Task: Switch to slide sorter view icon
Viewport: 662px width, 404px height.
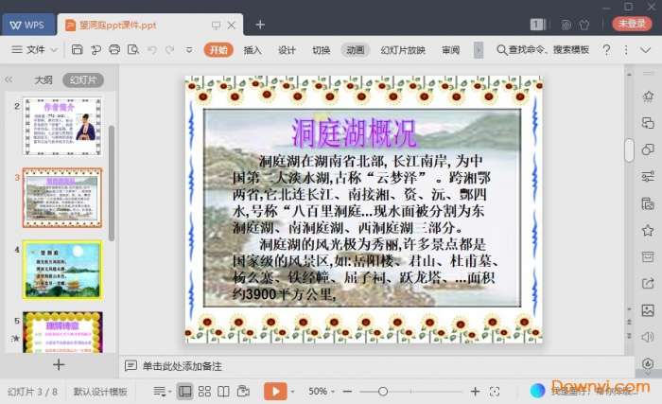Action: click(x=204, y=392)
